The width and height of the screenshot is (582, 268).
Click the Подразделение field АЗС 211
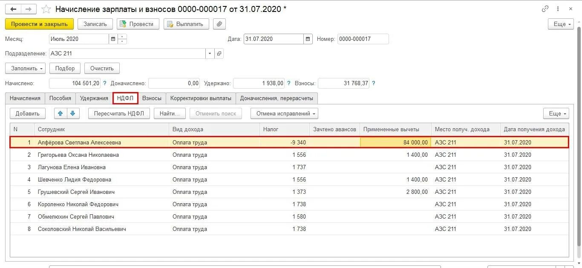pyautogui.click(x=127, y=54)
